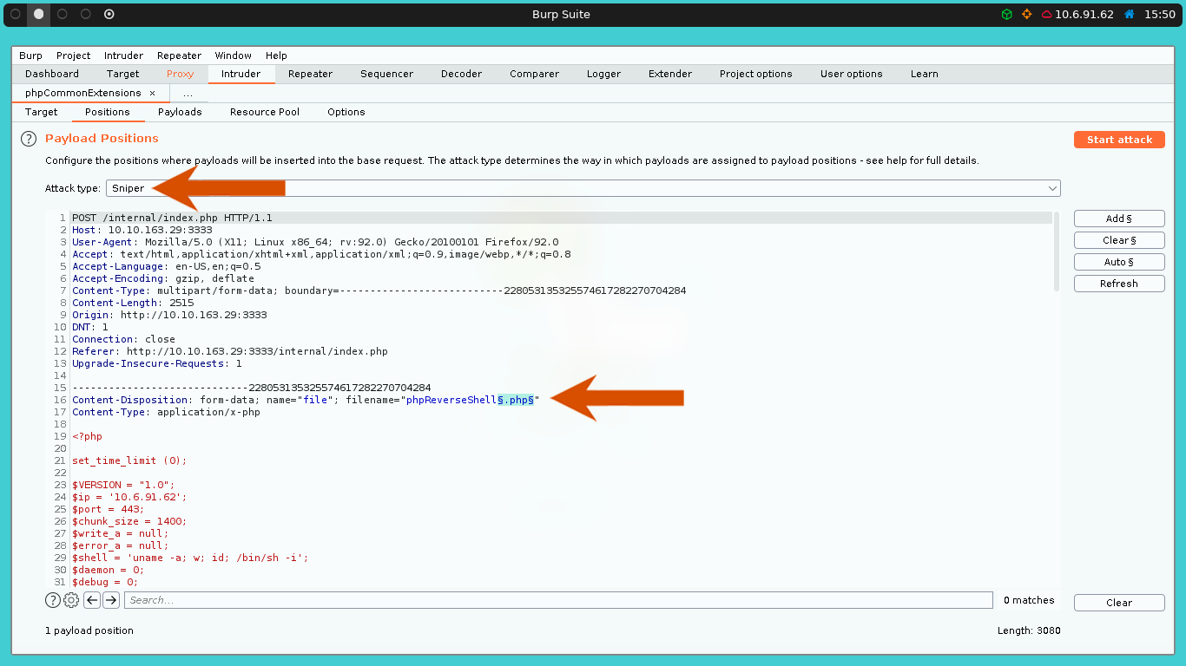
Task: Click the request search input field
Action: 558,600
